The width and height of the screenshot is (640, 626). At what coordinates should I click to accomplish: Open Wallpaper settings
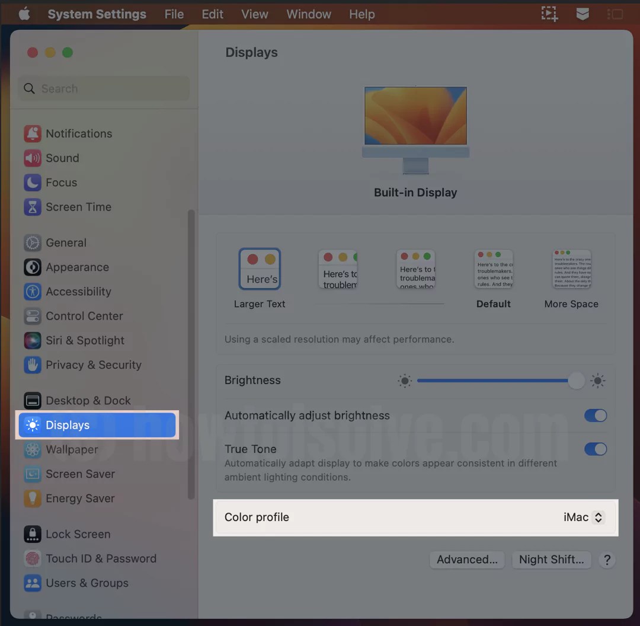coord(72,449)
